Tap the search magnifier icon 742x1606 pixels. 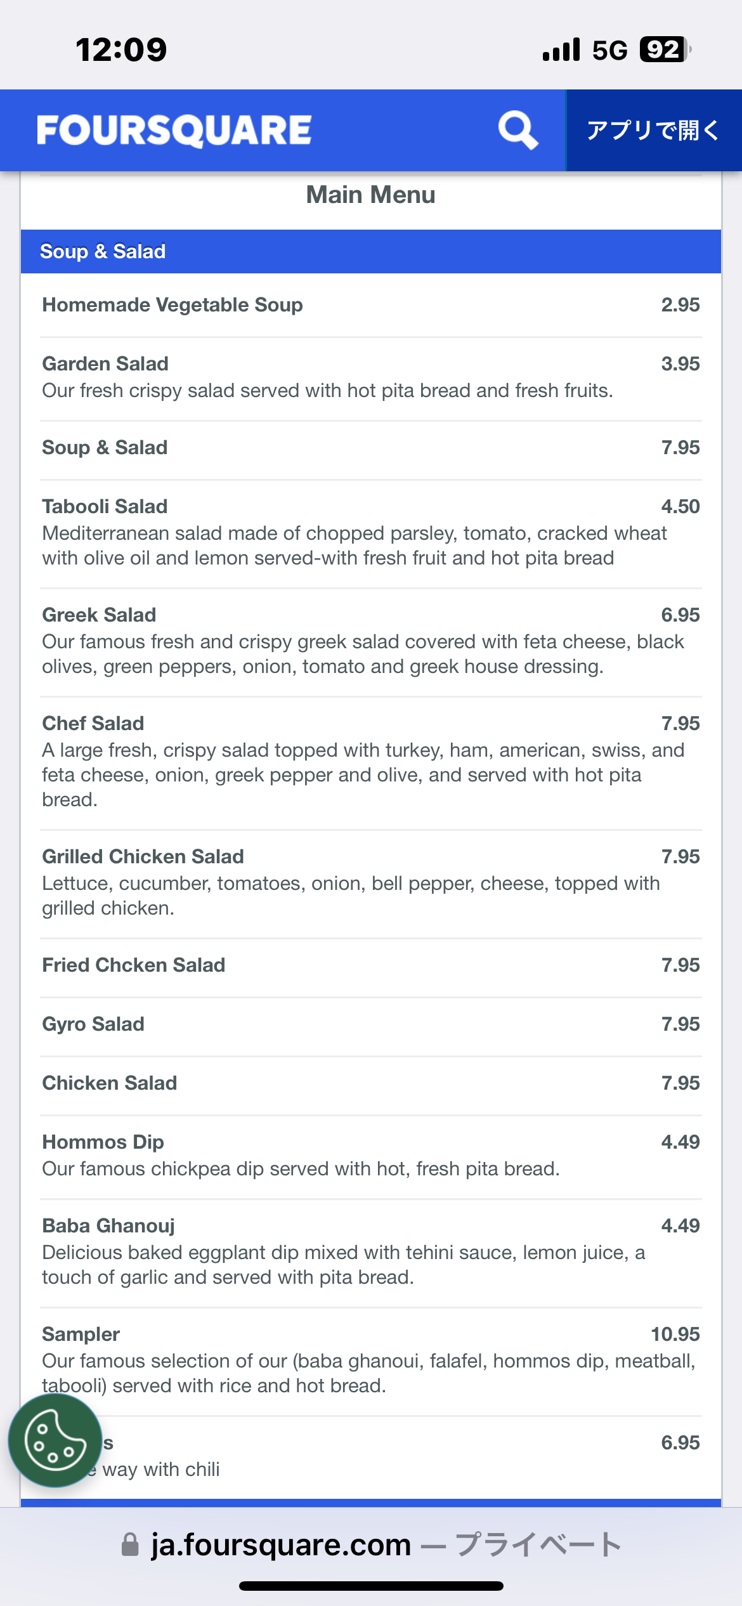pyautogui.click(x=517, y=131)
